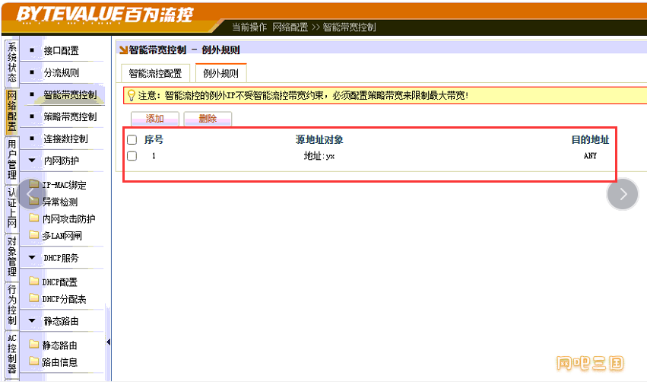Open the 接口配置 menu item

tap(61, 51)
